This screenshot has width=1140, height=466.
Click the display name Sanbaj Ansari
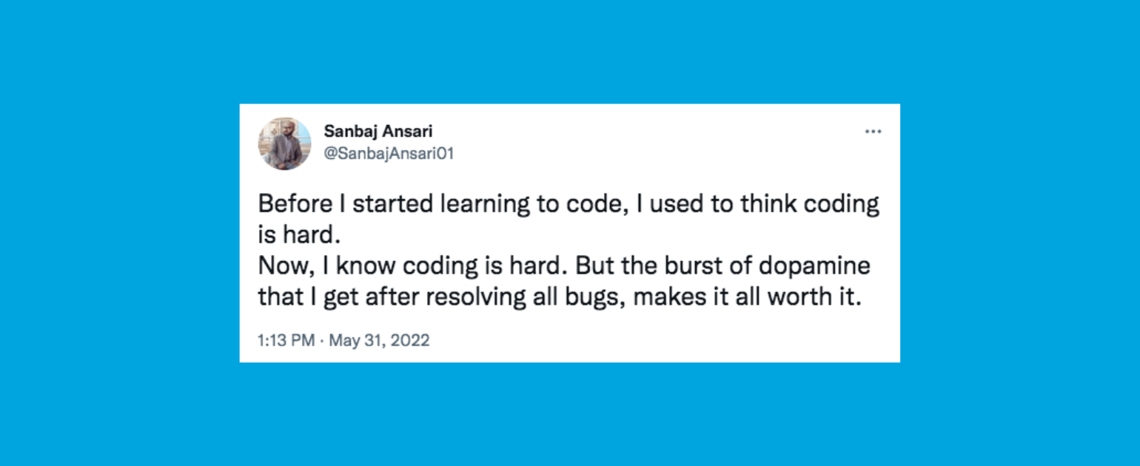coord(378,132)
